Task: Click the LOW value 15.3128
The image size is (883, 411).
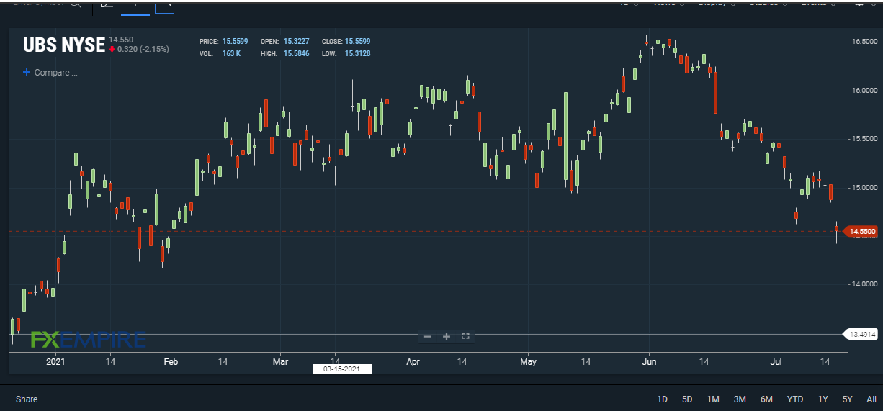Action: (x=358, y=54)
